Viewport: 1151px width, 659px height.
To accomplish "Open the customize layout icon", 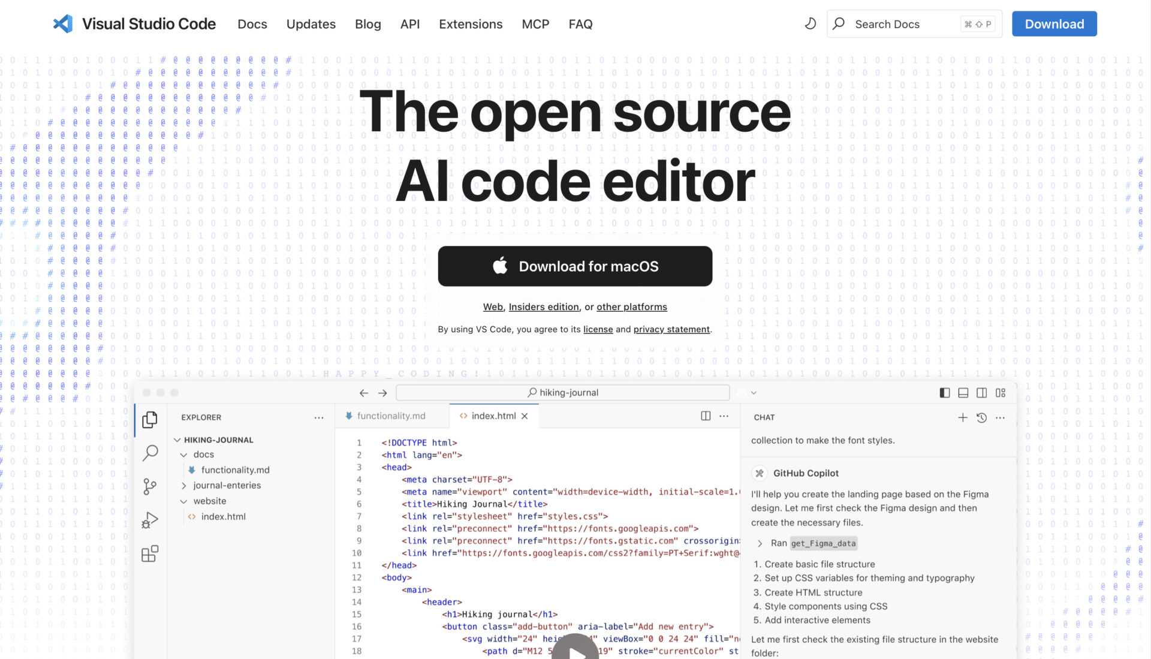I will (x=1000, y=393).
